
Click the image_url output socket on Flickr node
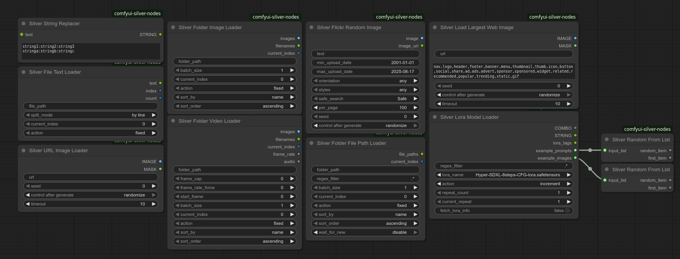click(x=422, y=46)
